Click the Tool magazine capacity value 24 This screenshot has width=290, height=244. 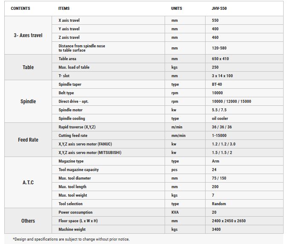214,170
